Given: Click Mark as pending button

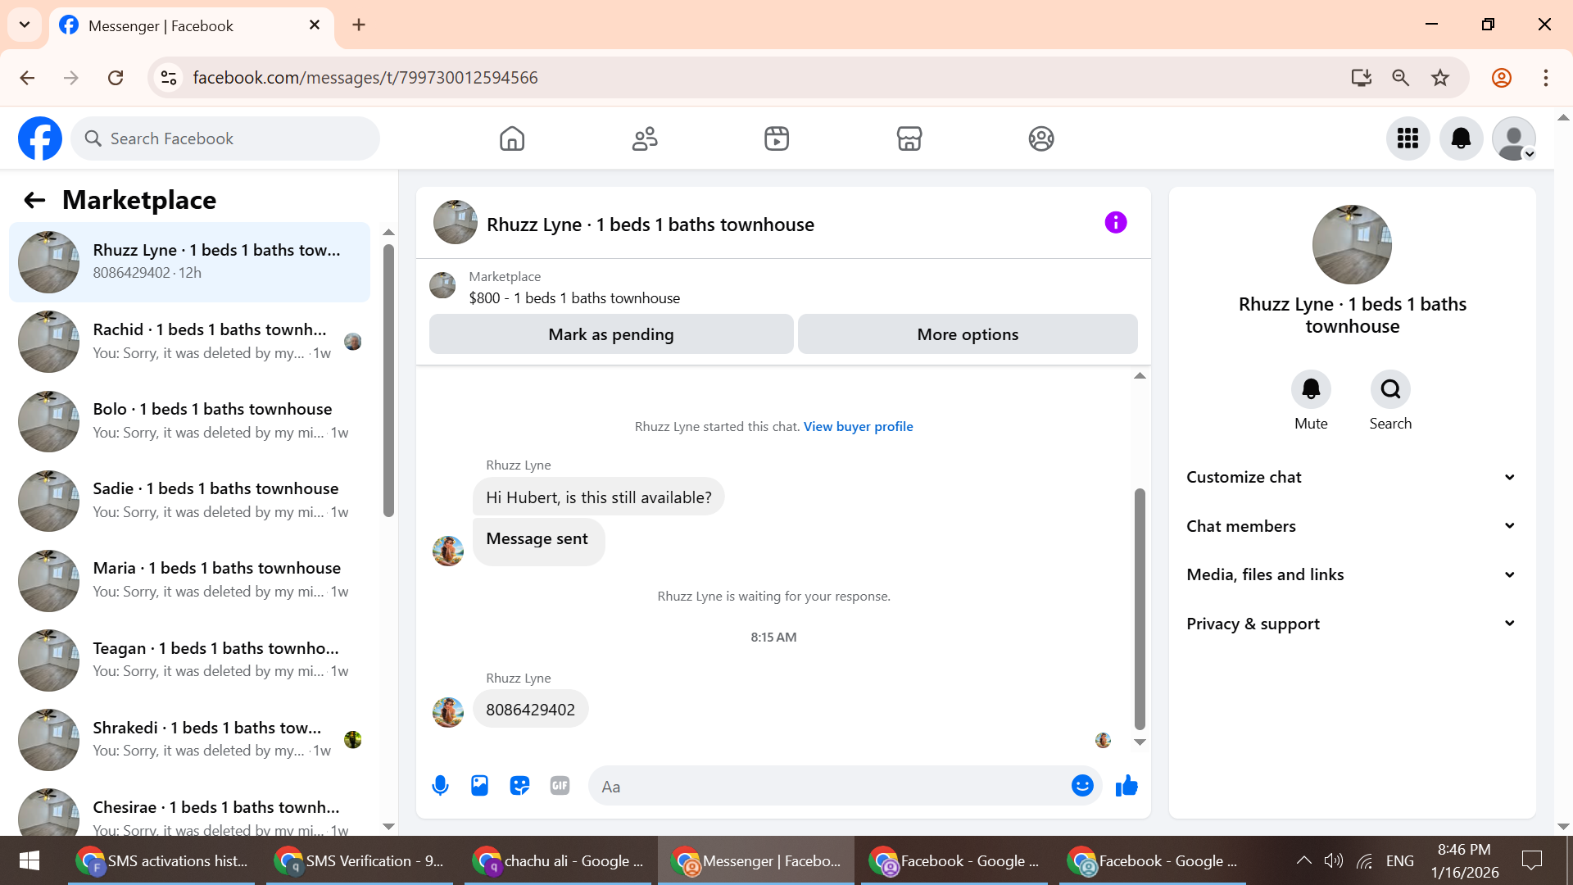Looking at the screenshot, I should 610,334.
